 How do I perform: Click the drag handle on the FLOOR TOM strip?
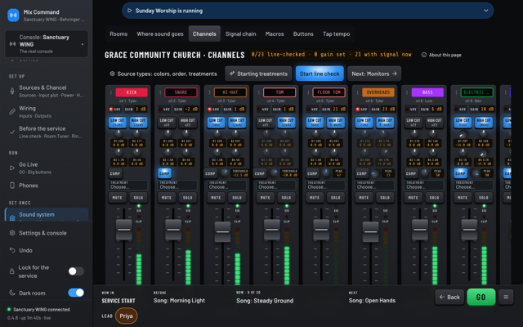pyautogui.click(x=308, y=92)
